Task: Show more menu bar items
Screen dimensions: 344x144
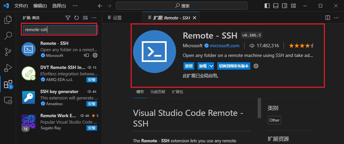Action: point(75,6)
